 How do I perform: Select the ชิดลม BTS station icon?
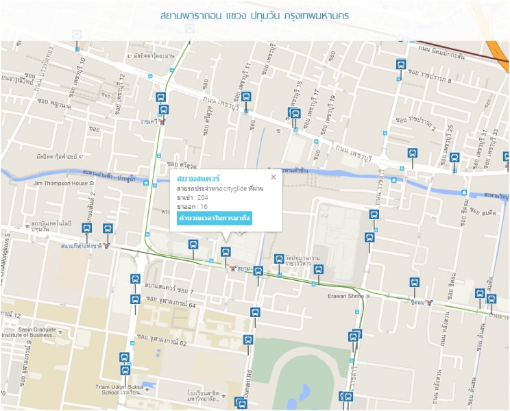pos(430,302)
